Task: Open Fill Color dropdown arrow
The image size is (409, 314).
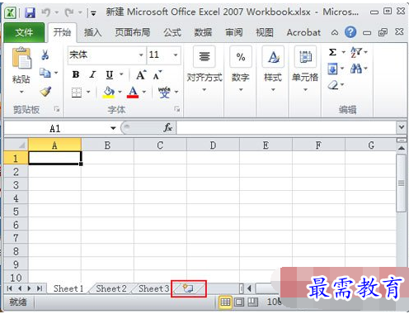Action: click(120, 92)
